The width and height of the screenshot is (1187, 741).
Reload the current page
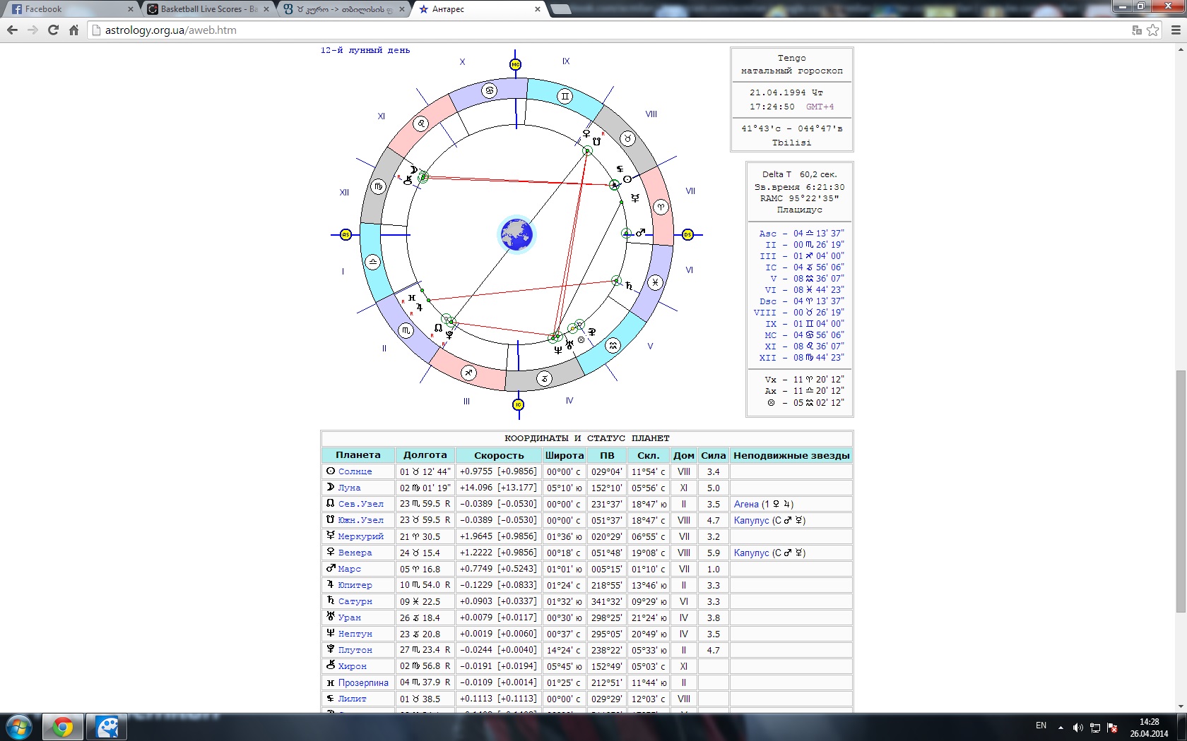pyautogui.click(x=53, y=30)
